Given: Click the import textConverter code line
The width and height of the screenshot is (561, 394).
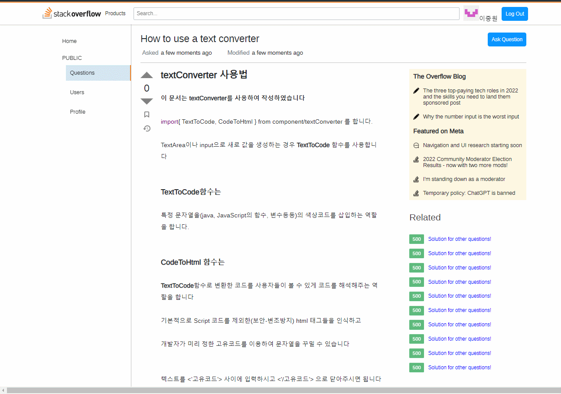Looking at the screenshot, I should tap(267, 121).
